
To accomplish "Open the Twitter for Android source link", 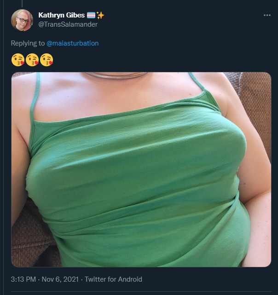I will click(113, 279).
